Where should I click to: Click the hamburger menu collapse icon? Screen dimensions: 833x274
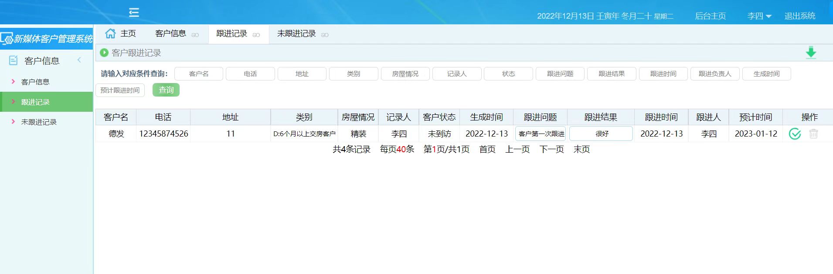click(x=134, y=13)
